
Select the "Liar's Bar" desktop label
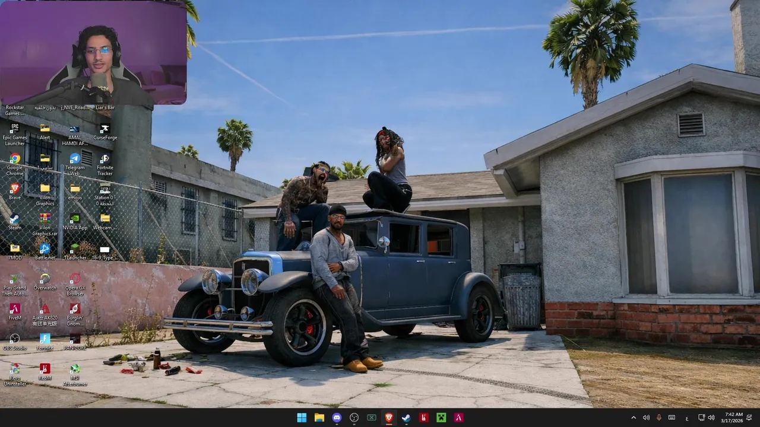click(105, 107)
